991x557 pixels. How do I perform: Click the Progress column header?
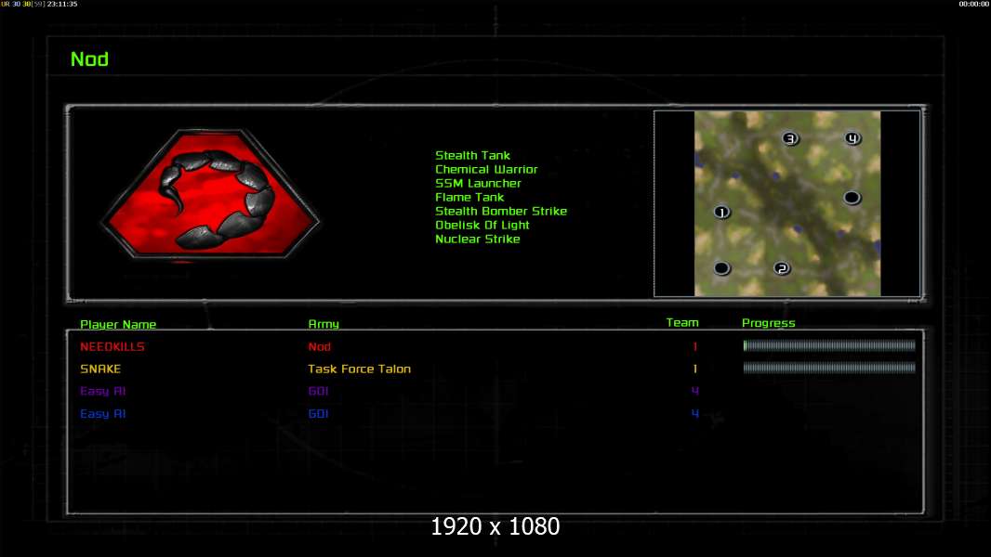(768, 323)
